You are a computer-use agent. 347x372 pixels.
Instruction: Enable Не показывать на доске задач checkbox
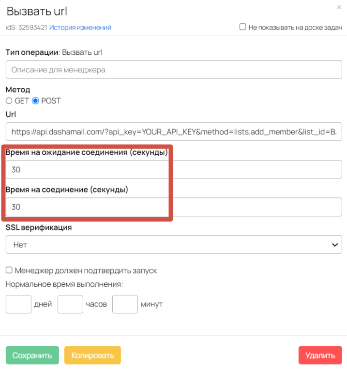pos(242,27)
